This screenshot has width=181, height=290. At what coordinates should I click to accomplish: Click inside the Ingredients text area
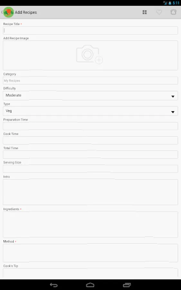(90, 224)
